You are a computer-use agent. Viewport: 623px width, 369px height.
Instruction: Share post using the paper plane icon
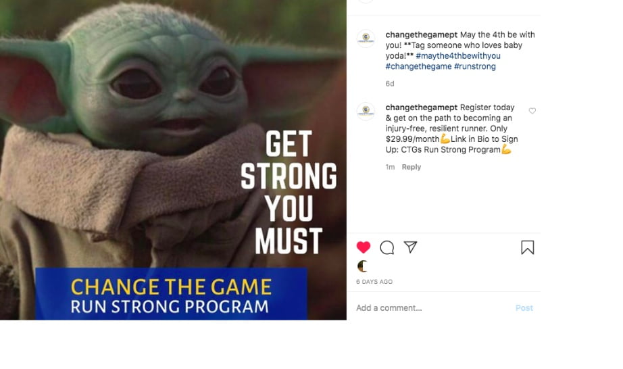(410, 247)
